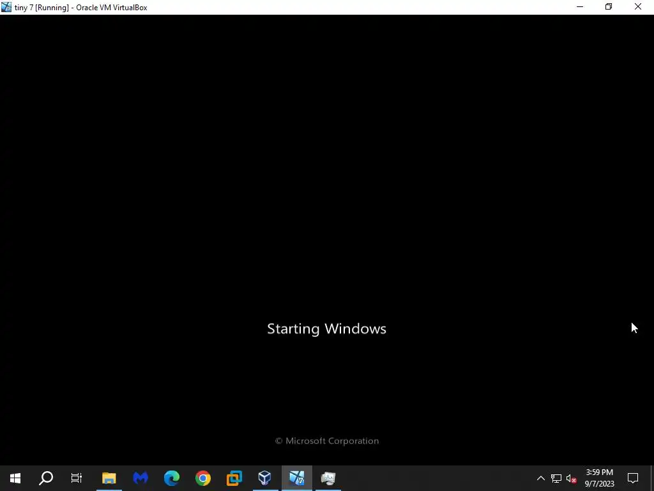This screenshot has height=491, width=654.
Task: Launch Microsoft Edge from the taskbar
Action: (x=171, y=478)
